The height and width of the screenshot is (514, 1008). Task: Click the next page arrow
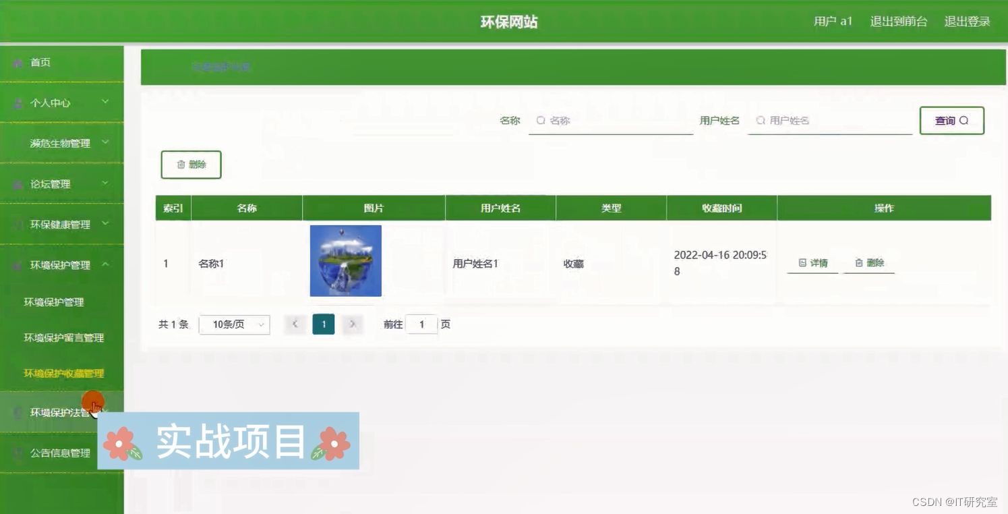[x=353, y=324]
